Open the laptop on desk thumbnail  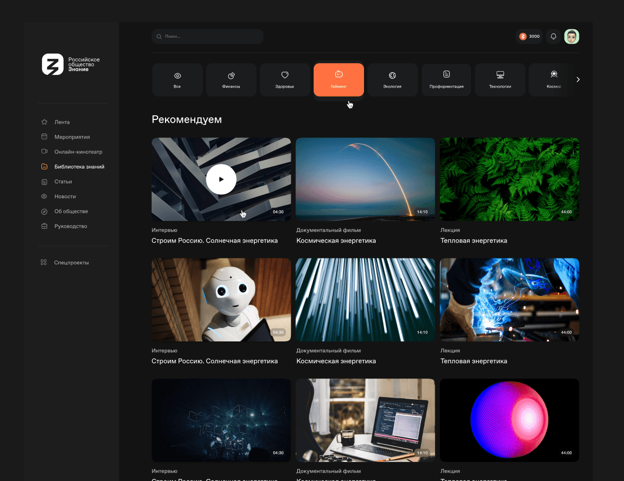[365, 420]
